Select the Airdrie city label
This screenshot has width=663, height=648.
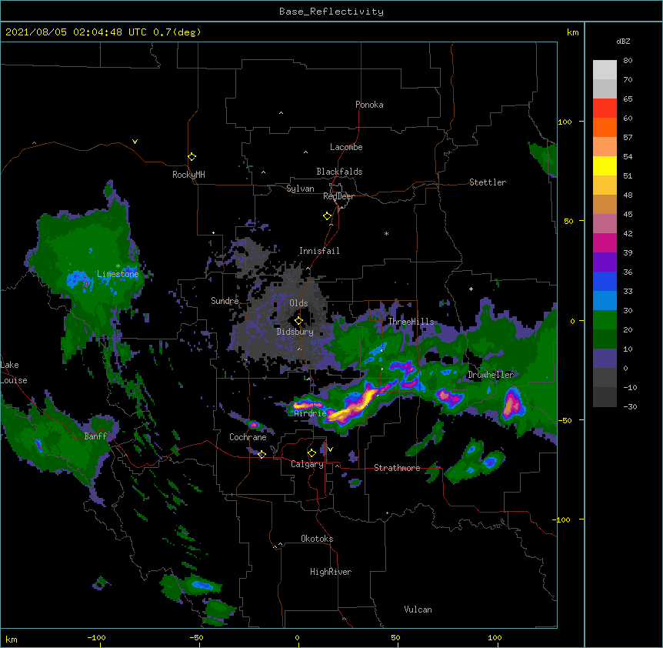pyautogui.click(x=310, y=413)
